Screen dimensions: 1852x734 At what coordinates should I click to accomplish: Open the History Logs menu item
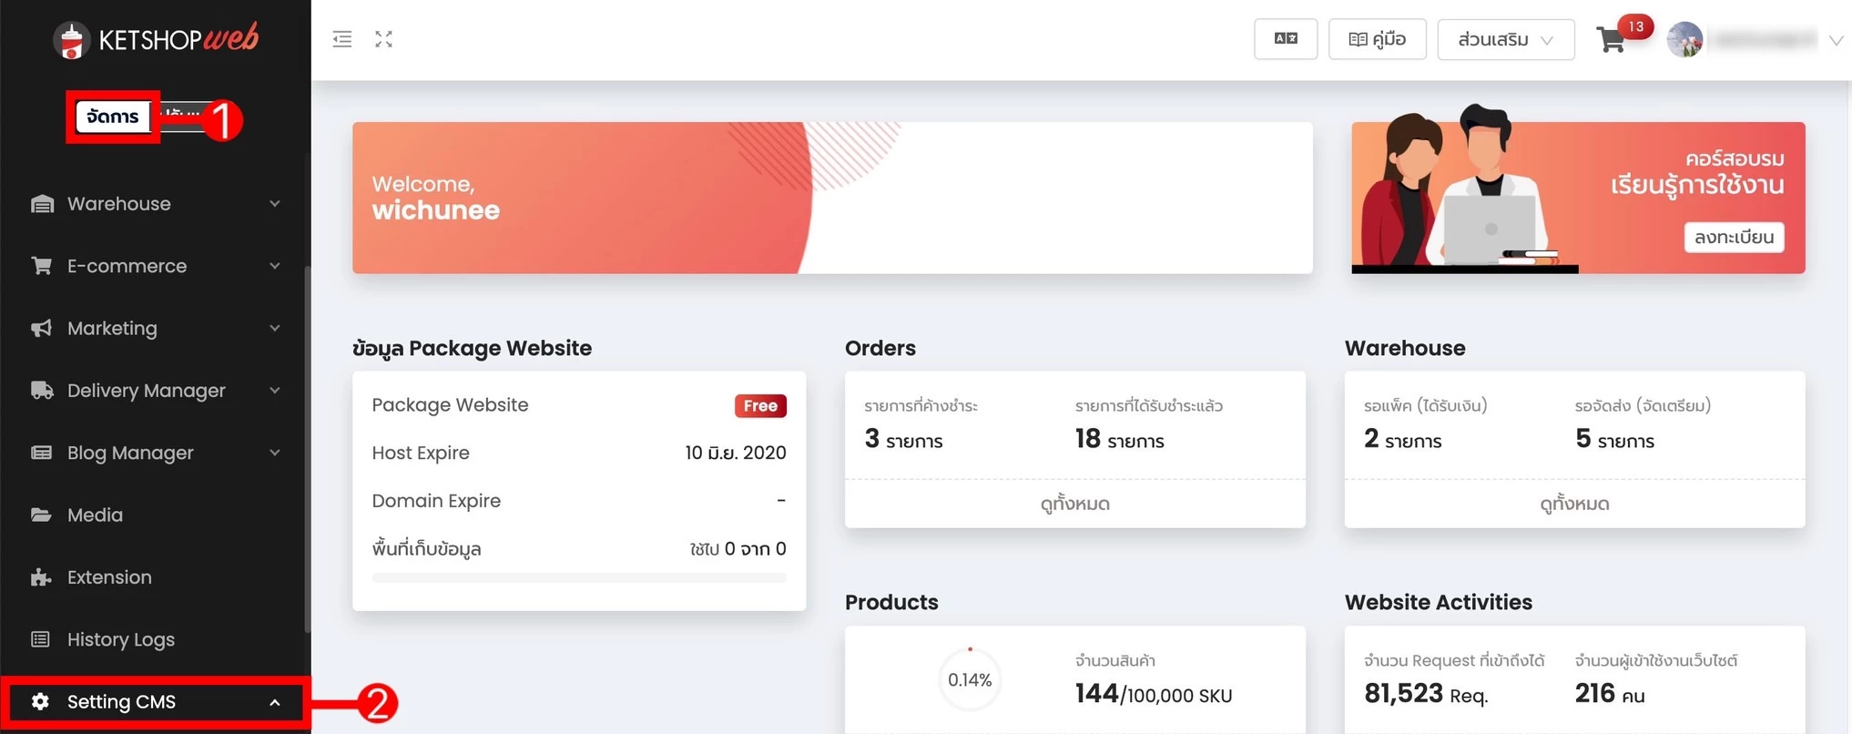pos(155,639)
